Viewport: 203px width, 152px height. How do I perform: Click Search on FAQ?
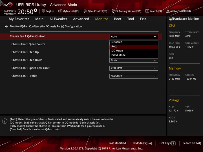pos(192,143)
